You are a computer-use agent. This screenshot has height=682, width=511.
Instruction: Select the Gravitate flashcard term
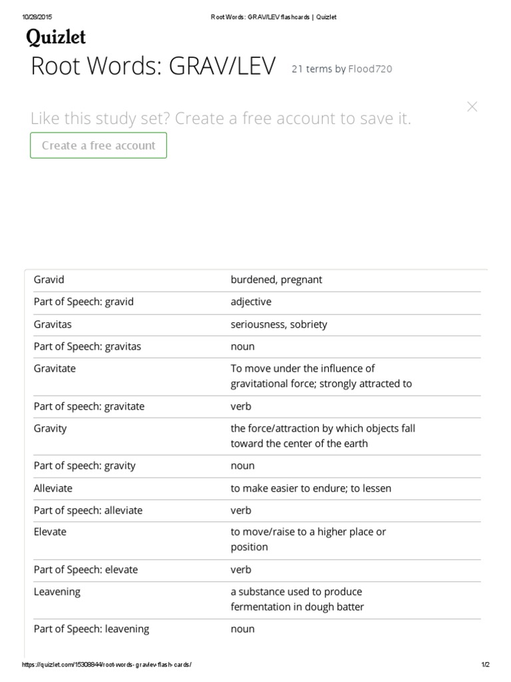pyautogui.click(x=55, y=368)
